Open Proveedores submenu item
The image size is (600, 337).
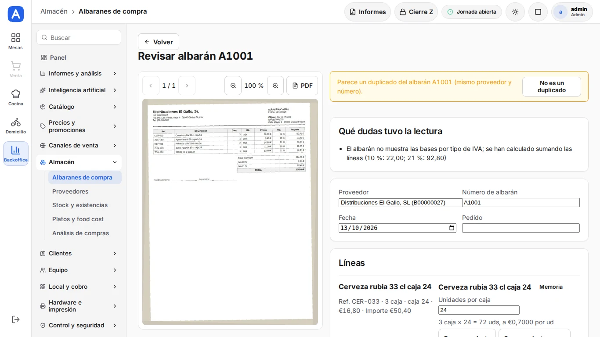click(85, 191)
